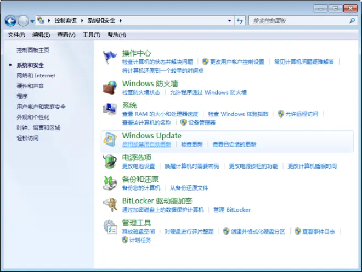
Task: Click 查看 RAM 的大小和处理器速度 link
Action: [160, 114]
